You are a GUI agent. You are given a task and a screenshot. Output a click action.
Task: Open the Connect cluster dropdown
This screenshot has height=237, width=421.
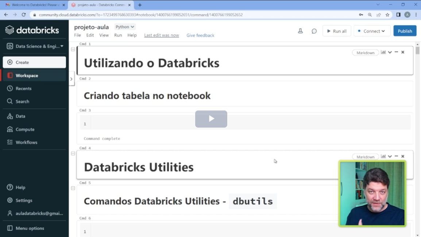click(372, 31)
